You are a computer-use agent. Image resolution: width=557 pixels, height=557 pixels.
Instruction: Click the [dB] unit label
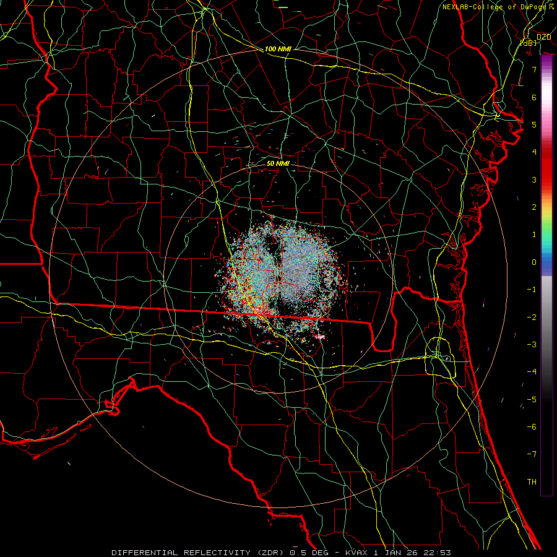(x=528, y=43)
